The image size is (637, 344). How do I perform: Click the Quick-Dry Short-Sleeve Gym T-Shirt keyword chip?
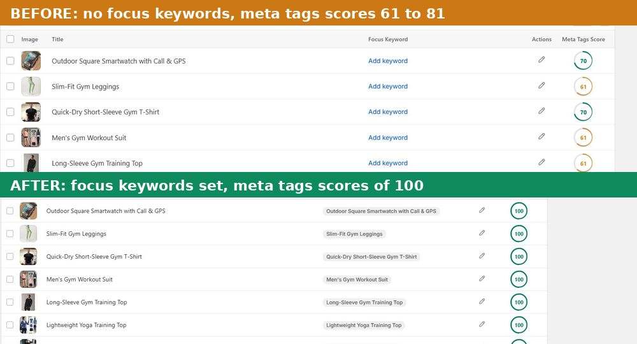[371, 257]
